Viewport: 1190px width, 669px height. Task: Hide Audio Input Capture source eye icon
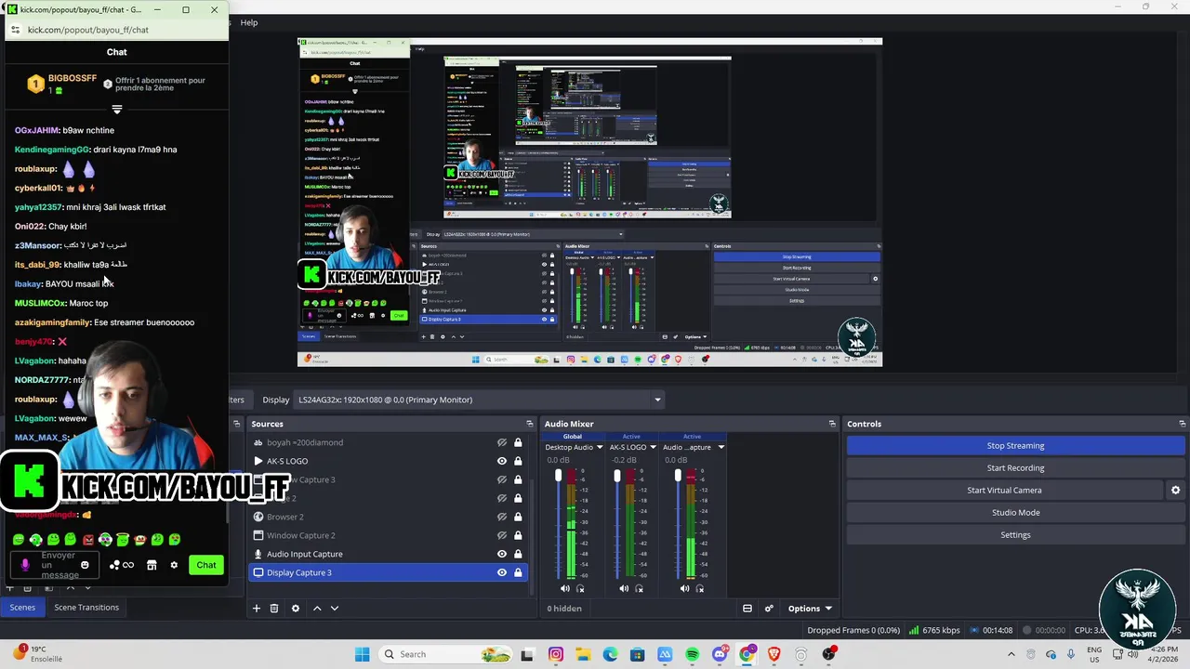click(x=502, y=554)
